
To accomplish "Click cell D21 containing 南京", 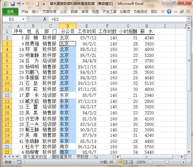I will pos(68,147).
